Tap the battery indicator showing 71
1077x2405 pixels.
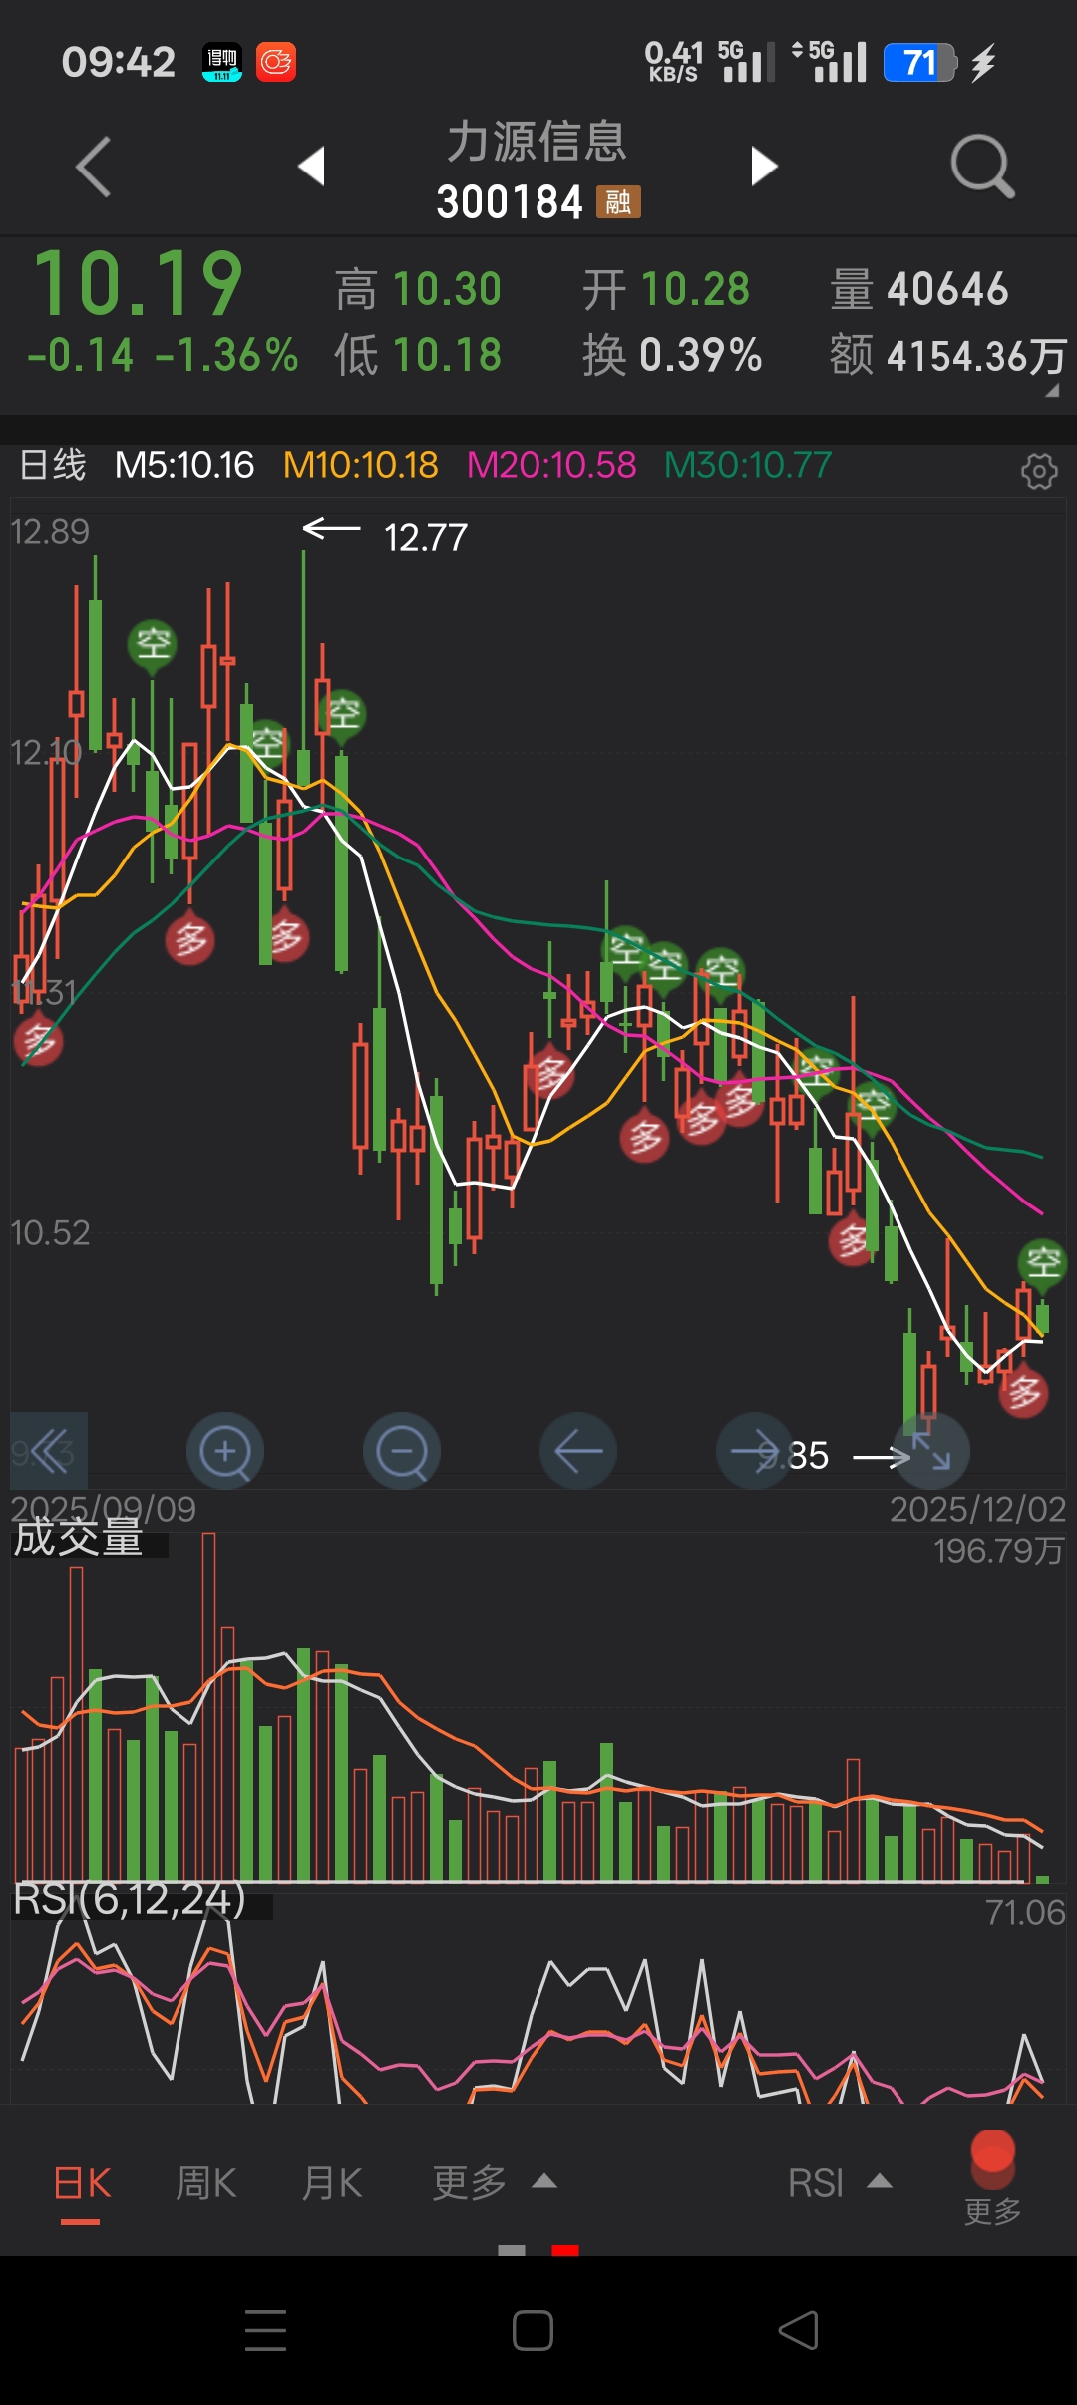[x=920, y=63]
